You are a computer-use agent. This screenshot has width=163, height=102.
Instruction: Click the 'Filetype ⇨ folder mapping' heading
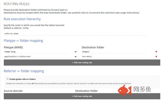(23, 41)
